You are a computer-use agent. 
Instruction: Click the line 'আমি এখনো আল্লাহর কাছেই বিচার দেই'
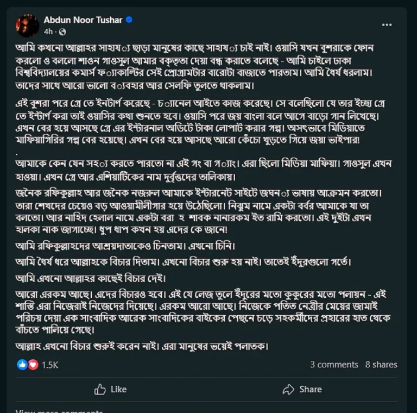(91, 279)
